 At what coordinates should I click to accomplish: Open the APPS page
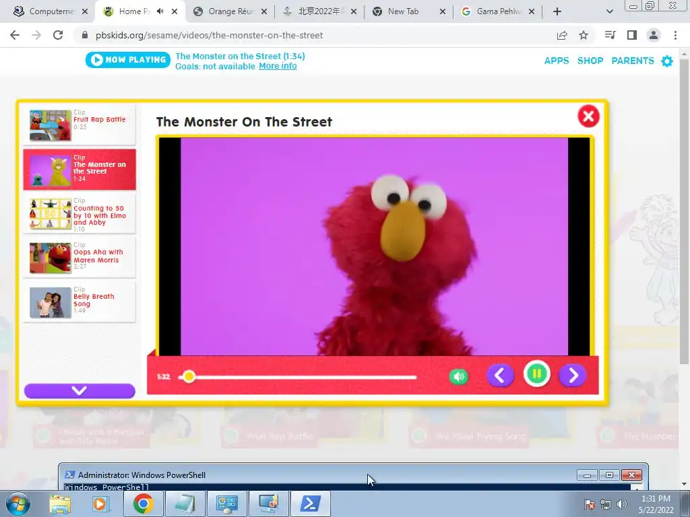tap(557, 61)
